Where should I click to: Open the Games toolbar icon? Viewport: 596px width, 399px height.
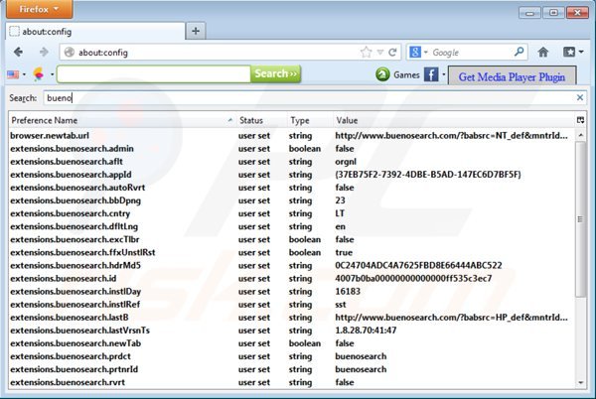382,74
